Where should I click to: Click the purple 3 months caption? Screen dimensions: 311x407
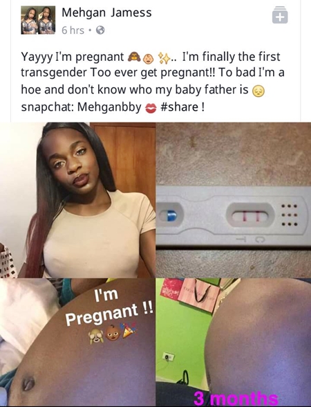[x=236, y=399]
